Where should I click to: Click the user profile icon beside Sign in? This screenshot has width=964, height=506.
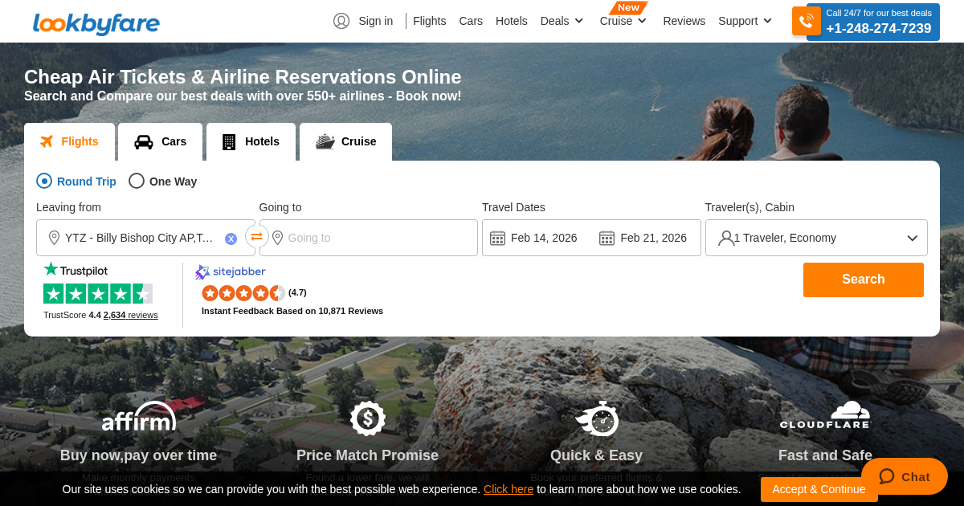point(341,21)
